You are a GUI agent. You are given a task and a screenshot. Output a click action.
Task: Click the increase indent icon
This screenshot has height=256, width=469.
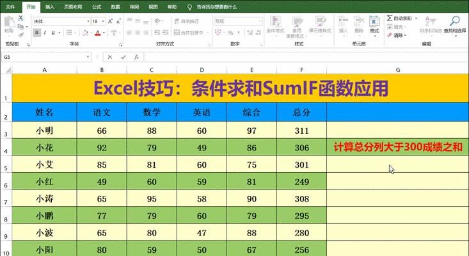(x=166, y=32)
